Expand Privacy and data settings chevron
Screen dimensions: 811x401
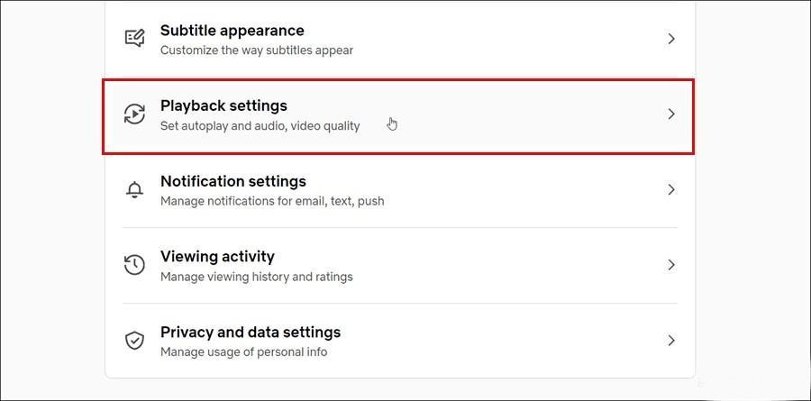[x=671, y=341]
